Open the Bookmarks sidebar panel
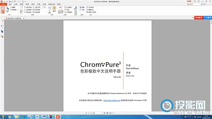This screenshot has height=119, width=212. pos(2,26)
